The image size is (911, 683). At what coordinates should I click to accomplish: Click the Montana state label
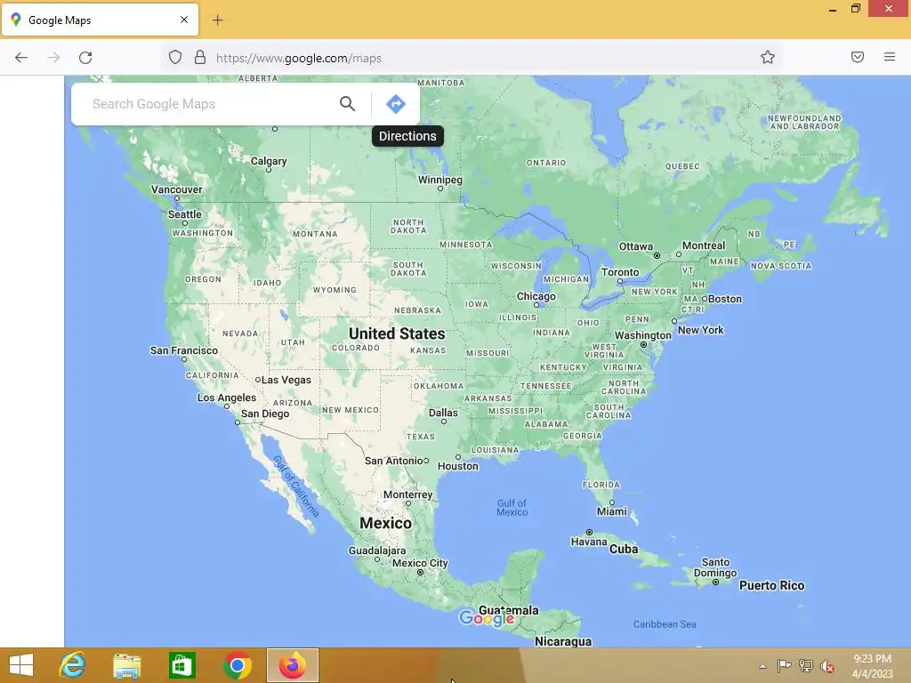[315, 234]
